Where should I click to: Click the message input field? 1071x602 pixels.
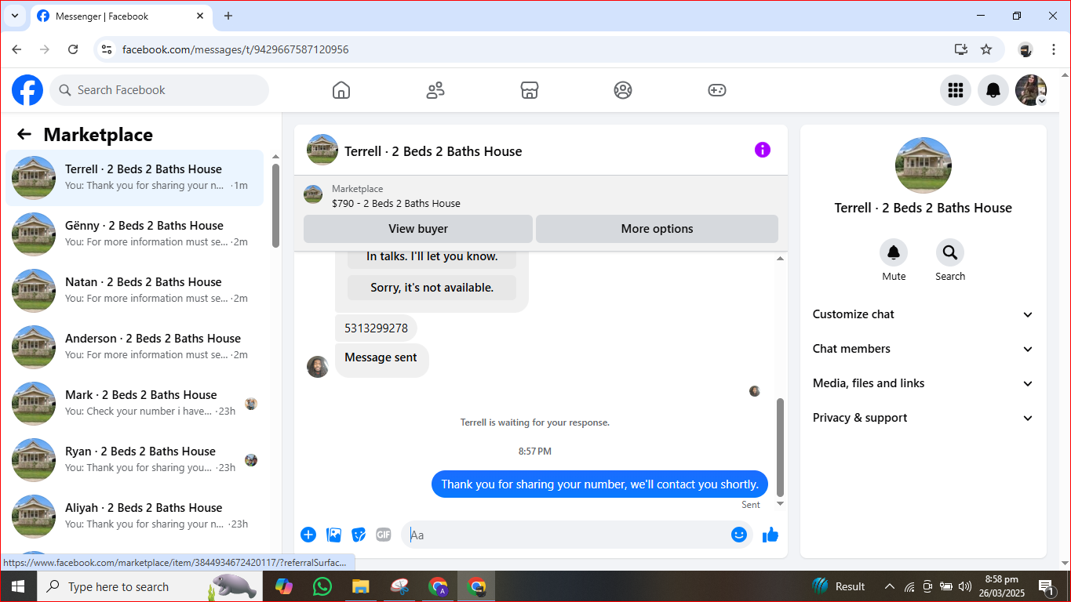click(x=567, y=535)
